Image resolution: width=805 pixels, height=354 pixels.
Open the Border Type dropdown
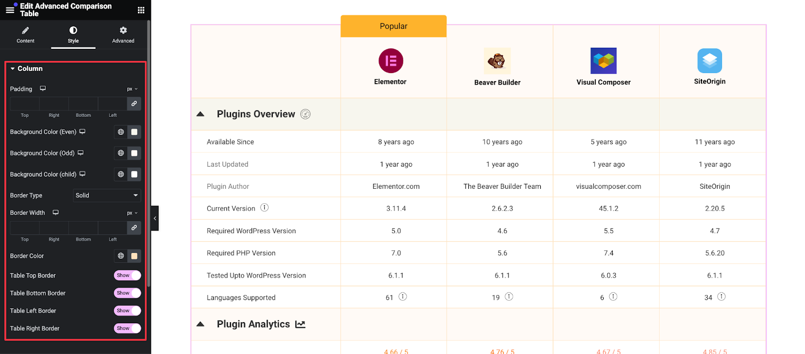[107, 195]
